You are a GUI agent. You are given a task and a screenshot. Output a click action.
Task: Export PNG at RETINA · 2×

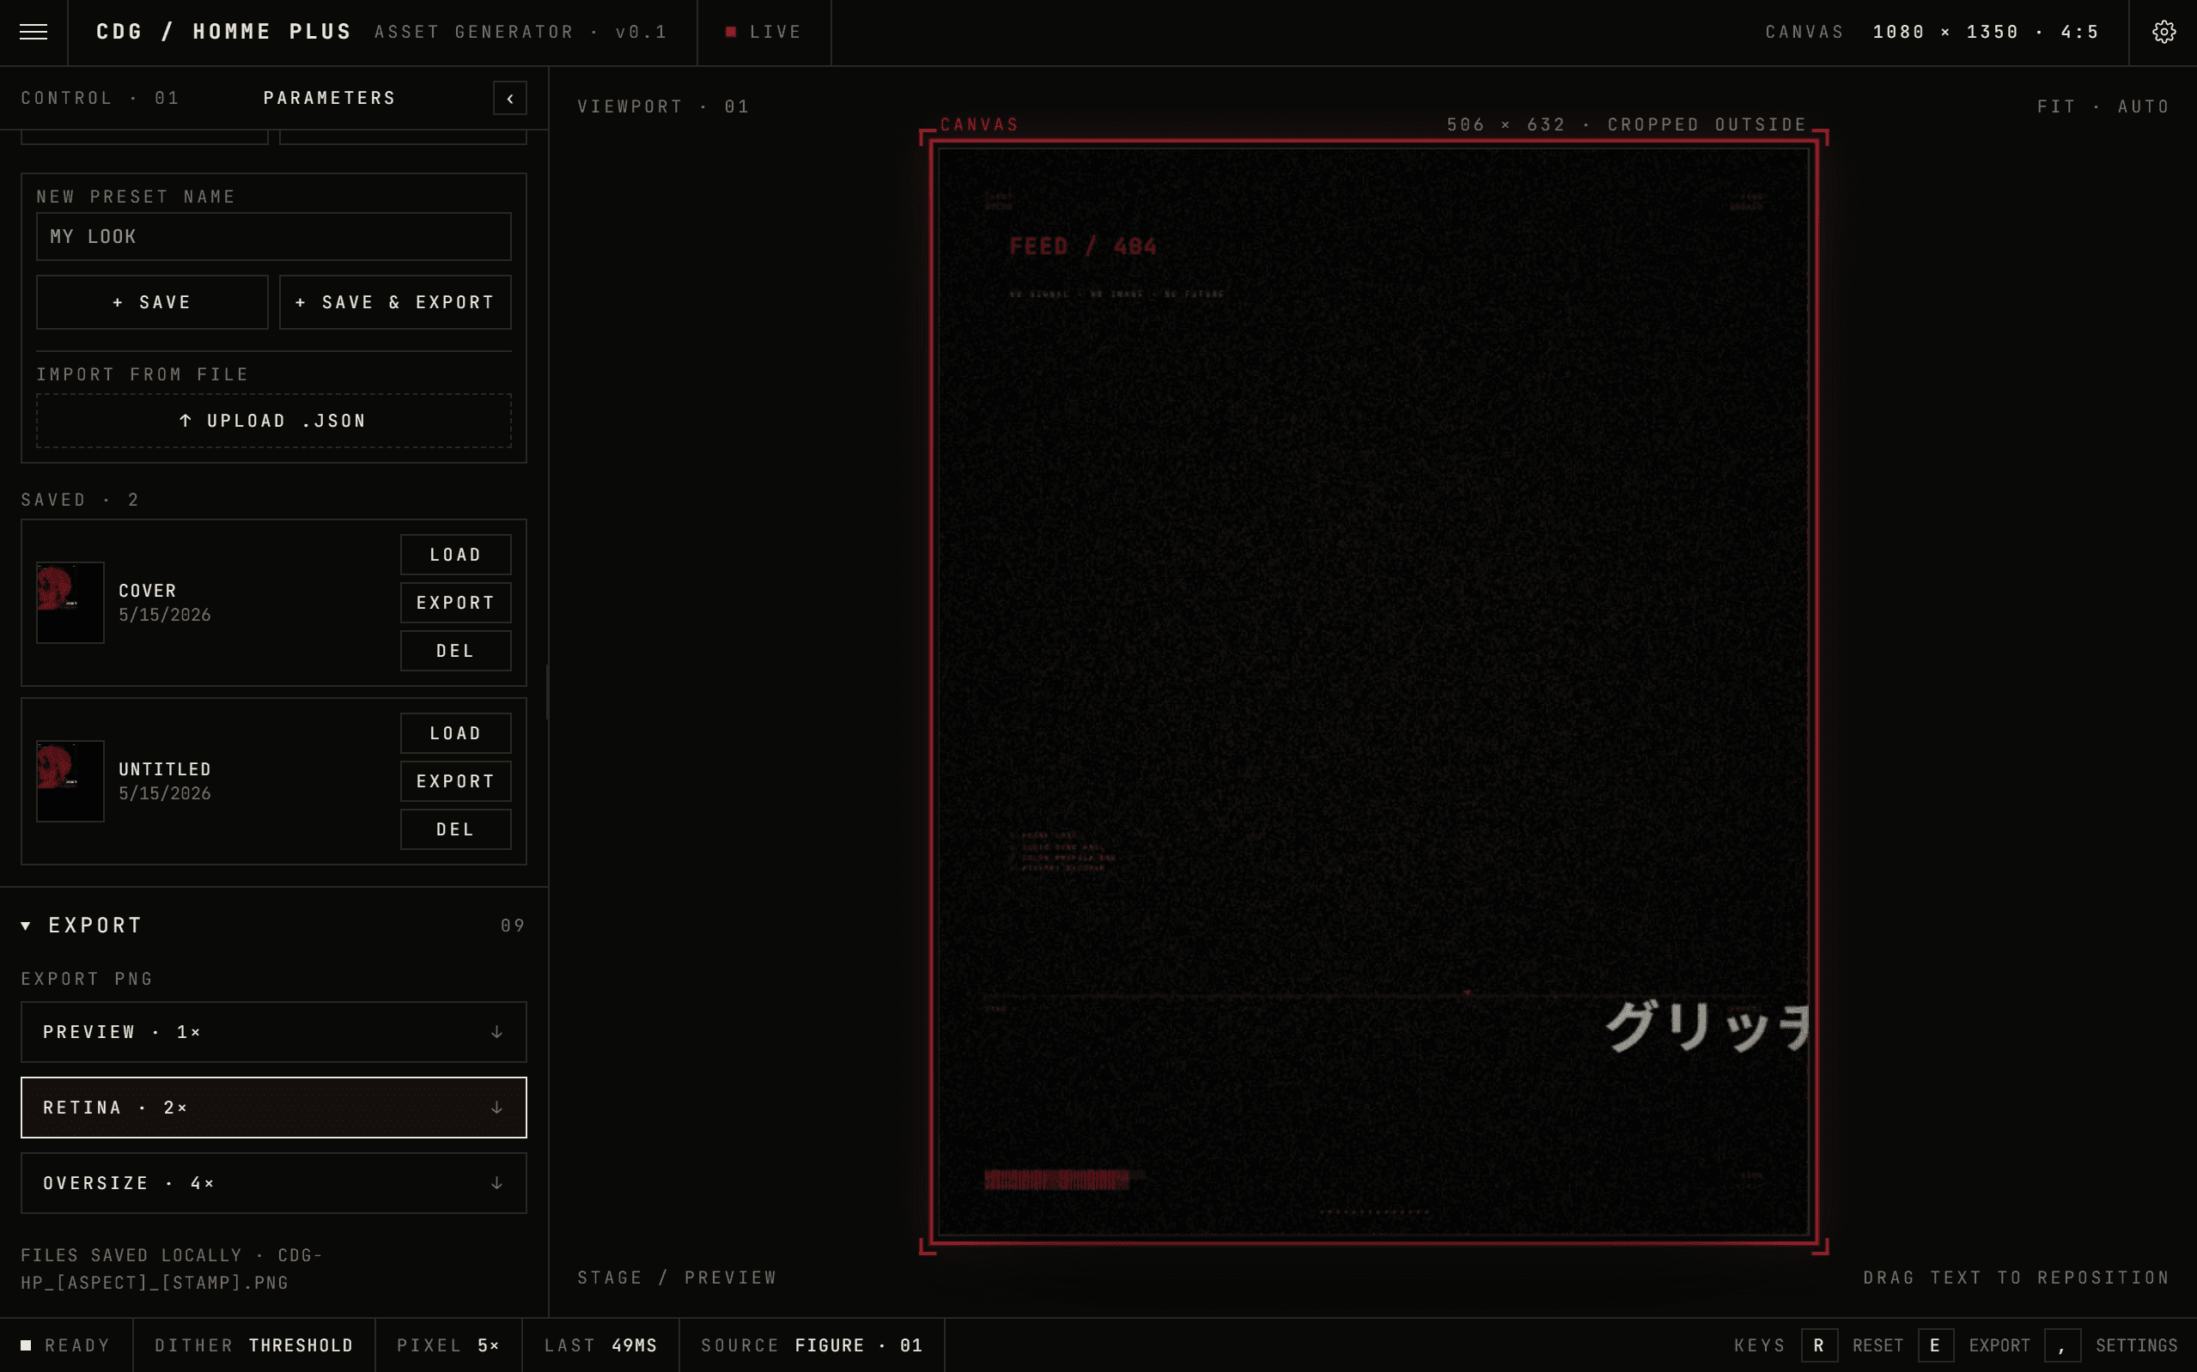pos(274,1107)
